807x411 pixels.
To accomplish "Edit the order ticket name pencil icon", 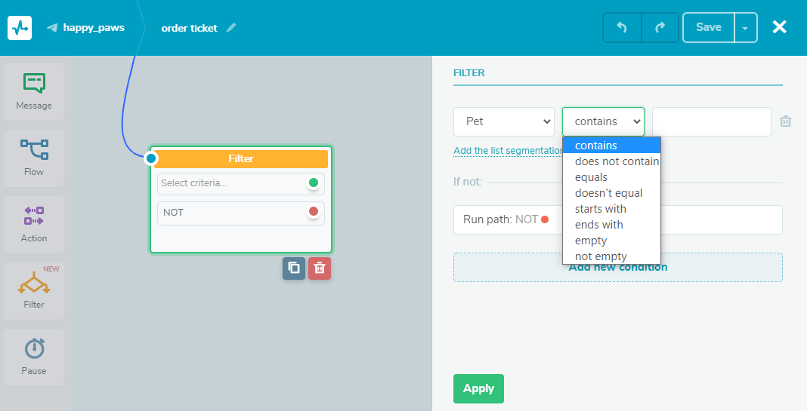I will point(231,28).
